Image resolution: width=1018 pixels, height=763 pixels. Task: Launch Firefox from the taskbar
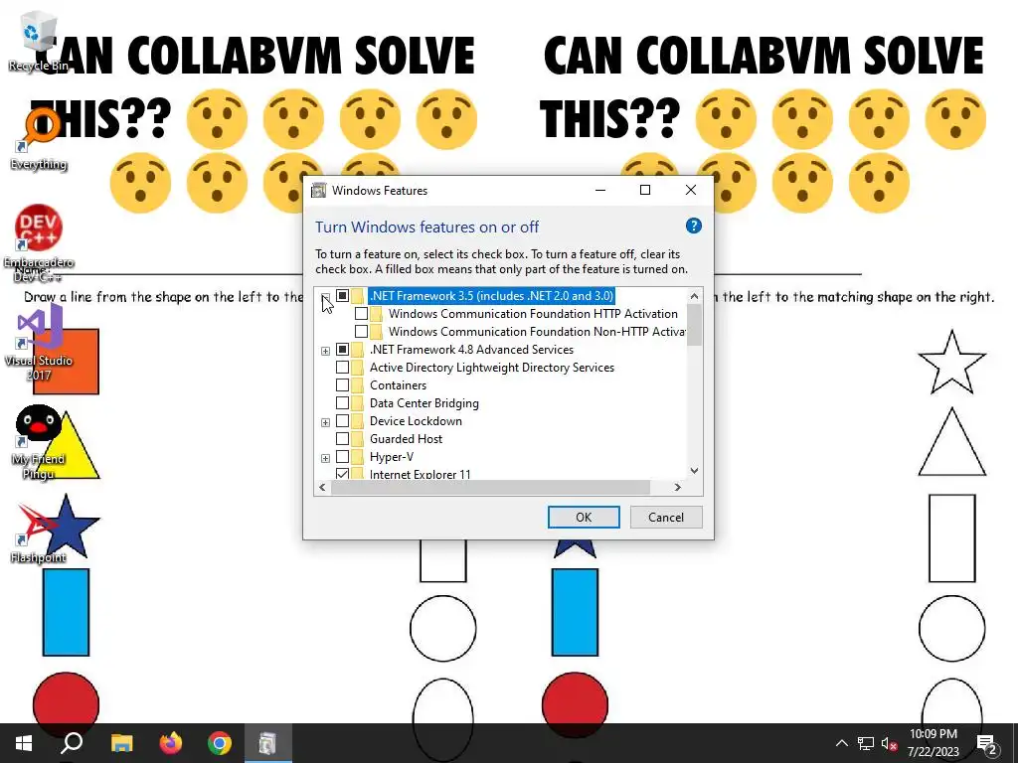[x=171, y=743]
